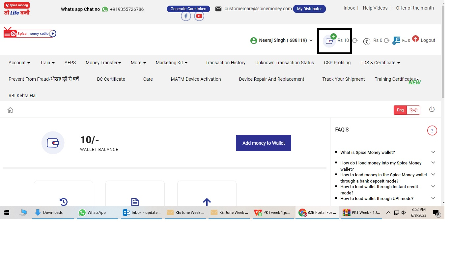Image resolution: width=450 pixels, height=259 pixels.
Task: Click the WhatsApp chat icon
Action: [x=105, y=9]
